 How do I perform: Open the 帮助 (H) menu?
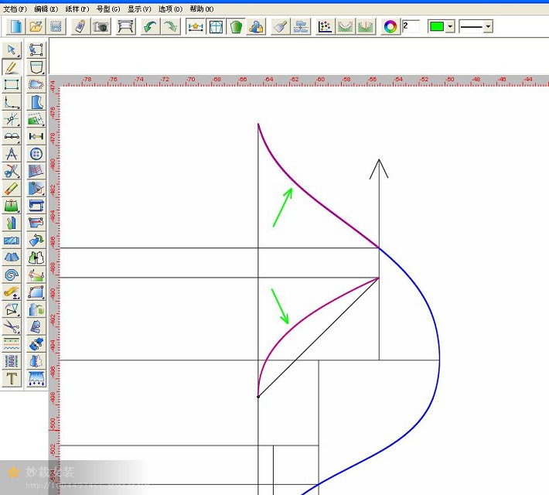tap(201, 9)
